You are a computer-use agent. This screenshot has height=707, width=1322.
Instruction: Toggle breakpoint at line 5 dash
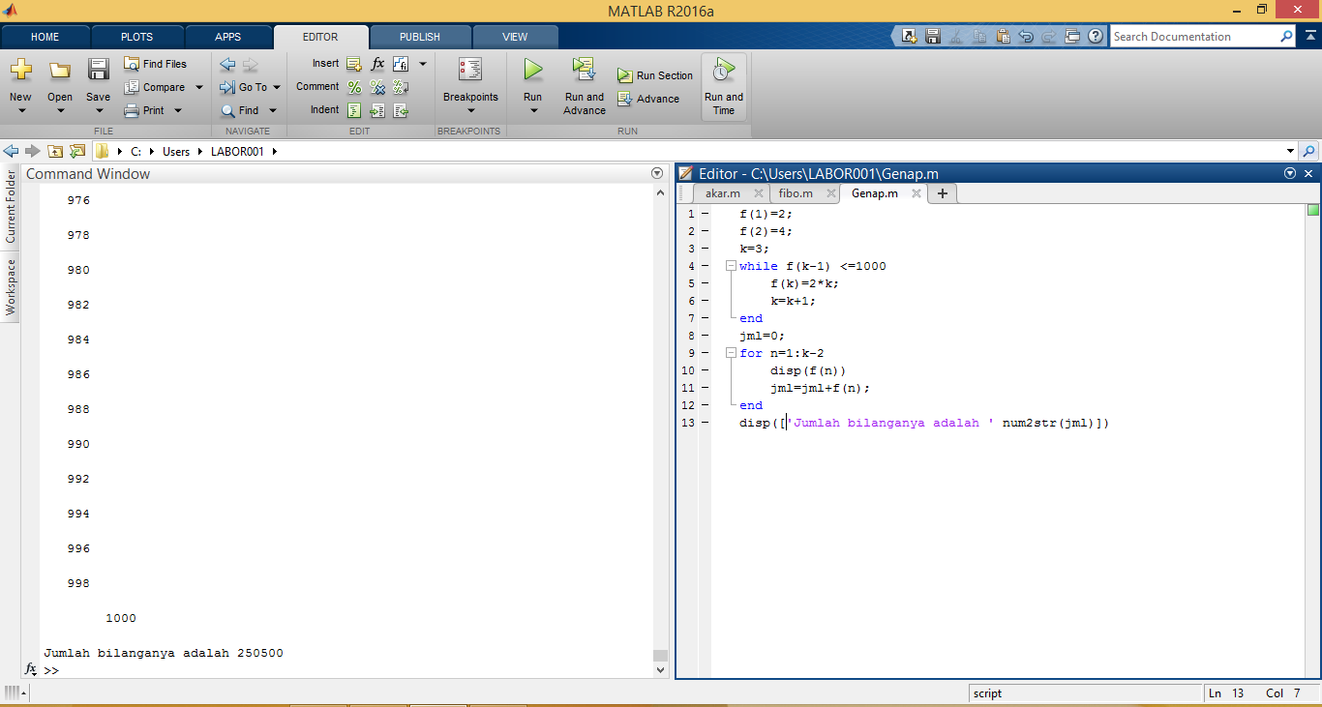[x=705, y=283]
